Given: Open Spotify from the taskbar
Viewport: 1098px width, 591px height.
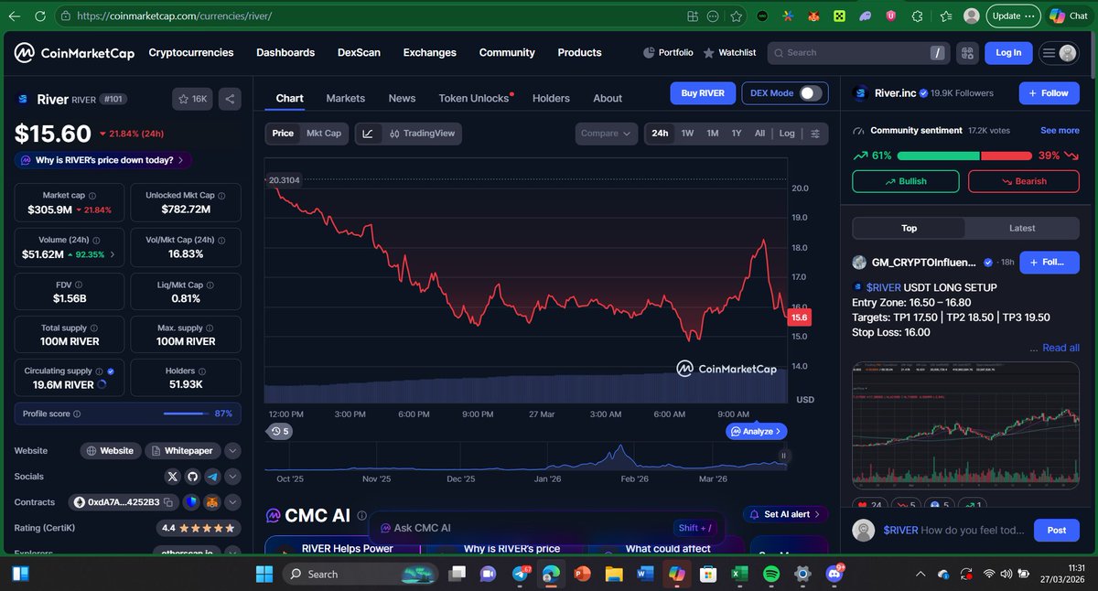Looking at the screenshot, I should pos(770,574).
